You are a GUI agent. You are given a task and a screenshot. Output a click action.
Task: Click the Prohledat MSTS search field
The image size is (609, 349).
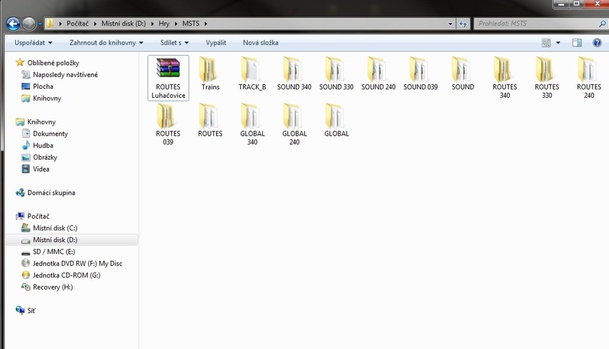coord(535,24)
